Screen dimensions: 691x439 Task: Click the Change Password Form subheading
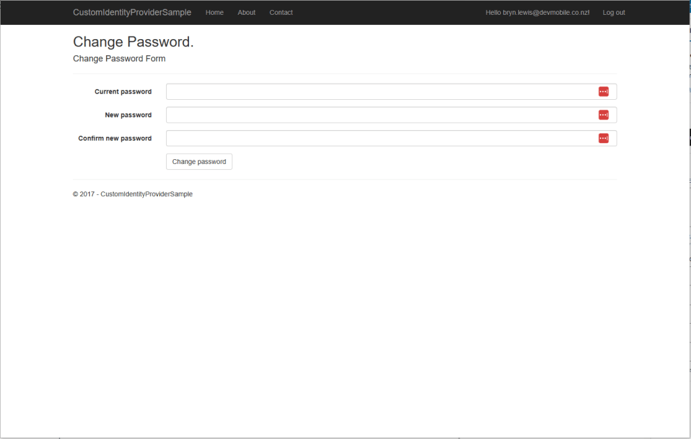pyautogui.click(x=119, y=59)
